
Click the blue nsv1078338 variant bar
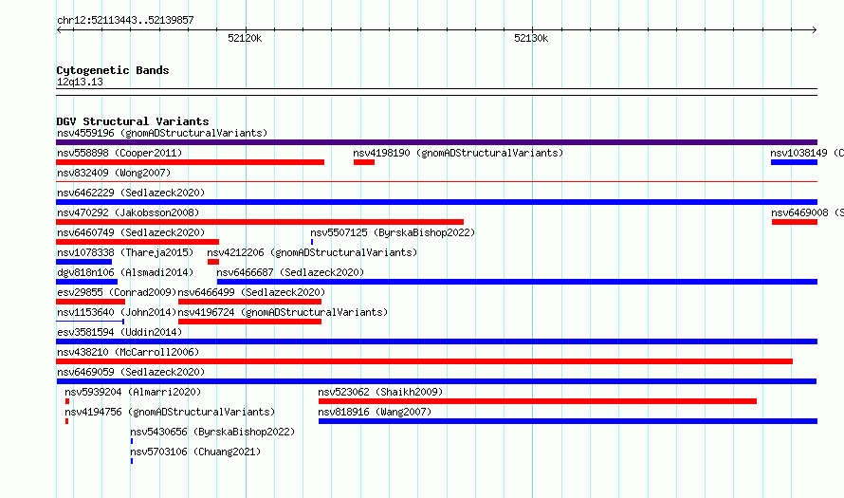[84, 262]
